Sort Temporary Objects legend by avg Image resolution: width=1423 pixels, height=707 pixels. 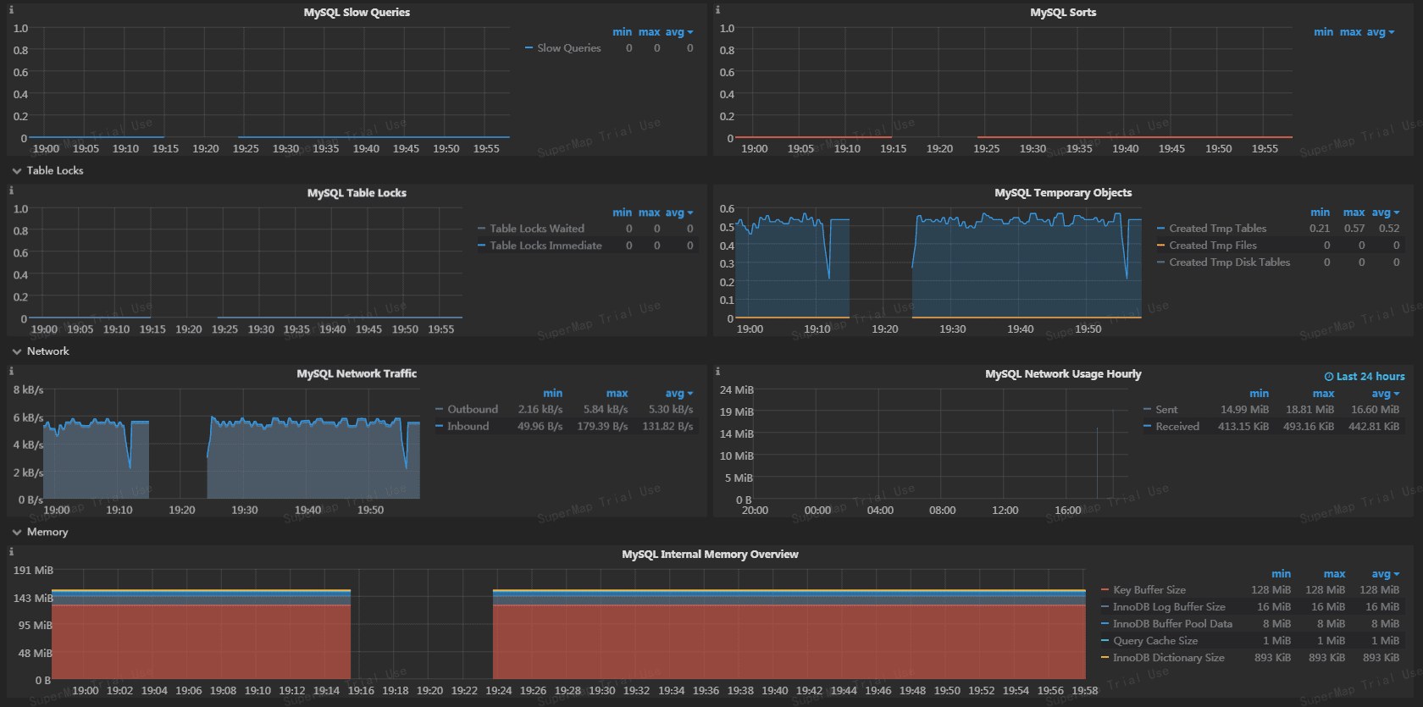(x=1386, y=213)
